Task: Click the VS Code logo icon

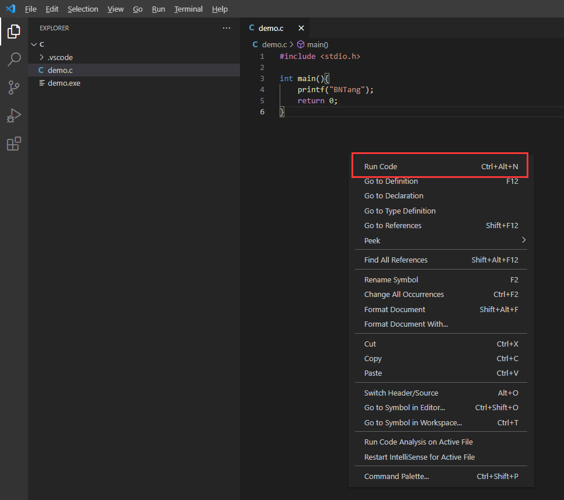Action: 10,9
